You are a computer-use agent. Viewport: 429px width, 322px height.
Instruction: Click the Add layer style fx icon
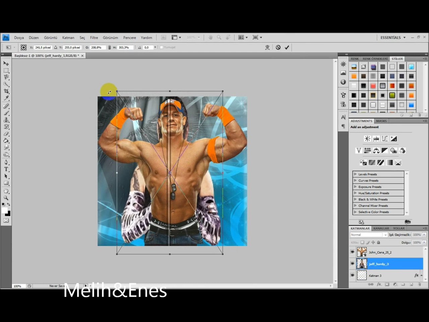pyautogui.click(x=379, y=284)
